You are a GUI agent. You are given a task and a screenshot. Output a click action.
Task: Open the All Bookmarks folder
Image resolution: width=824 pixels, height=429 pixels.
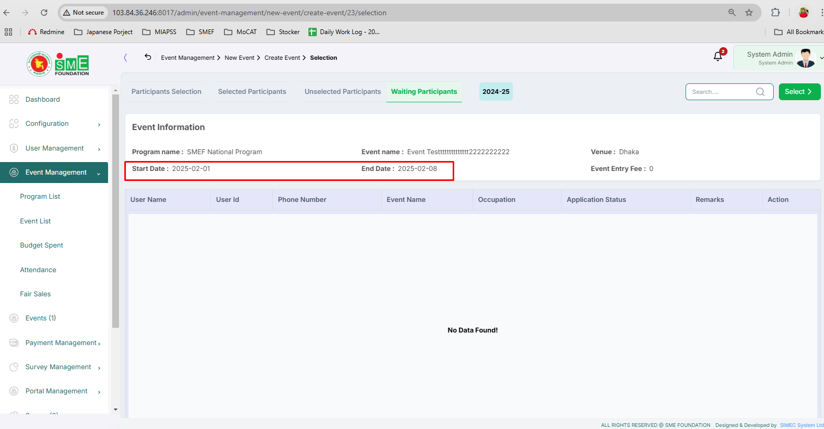pyautogui.click(x=799, y=32)
